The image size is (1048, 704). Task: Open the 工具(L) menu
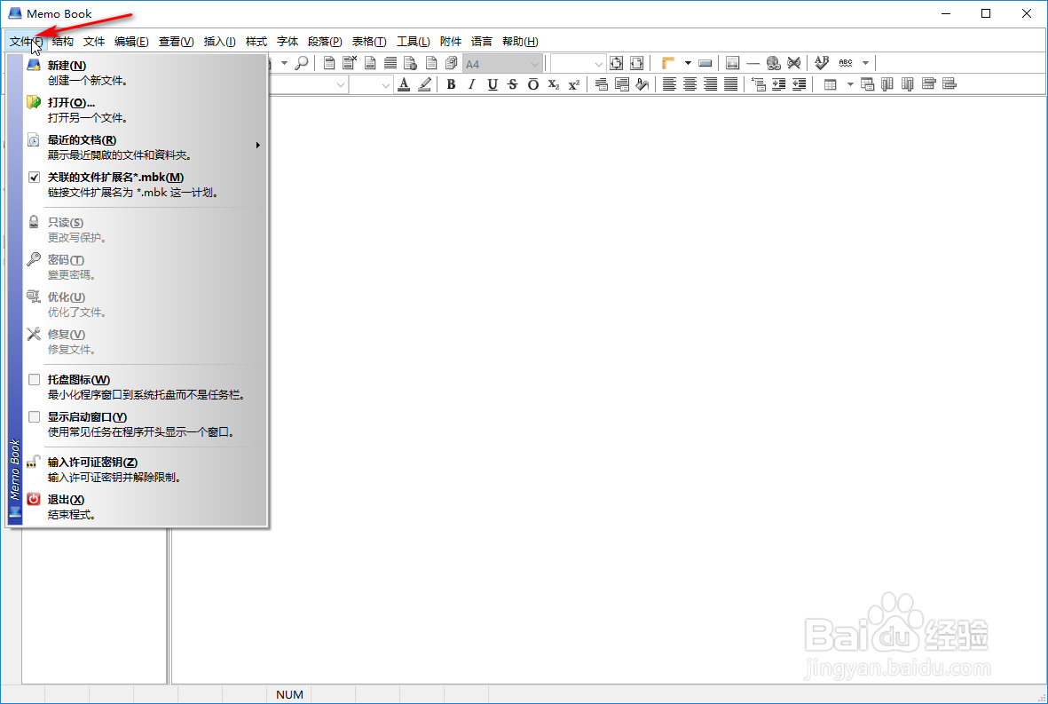[413, 42]
